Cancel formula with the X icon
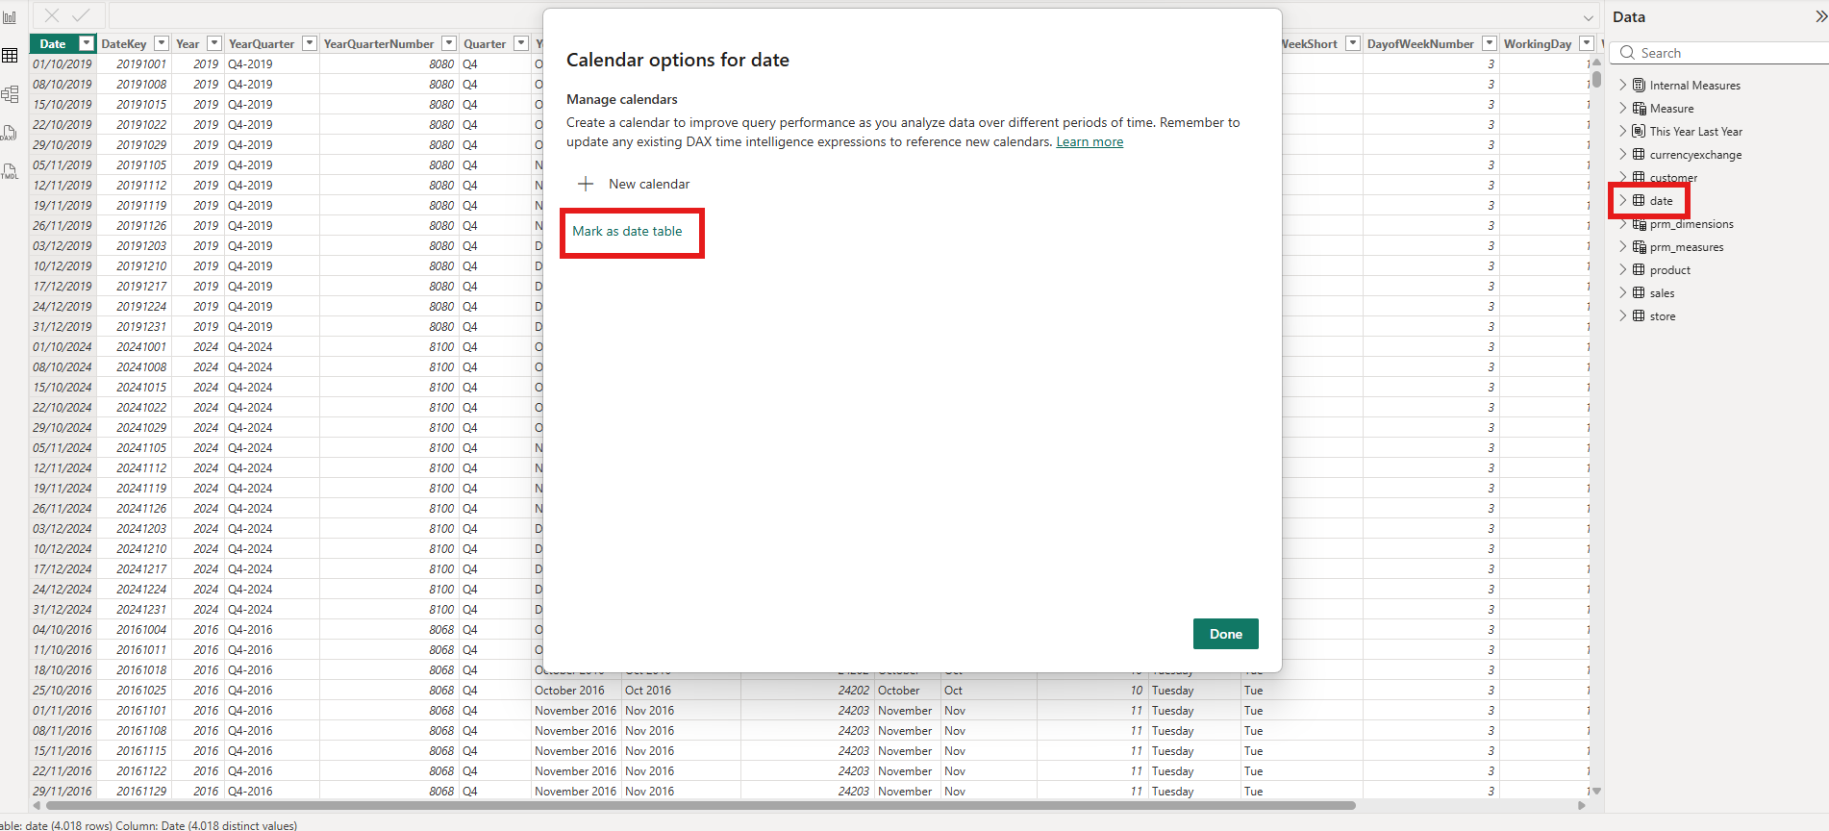 (x=52, y=15)
